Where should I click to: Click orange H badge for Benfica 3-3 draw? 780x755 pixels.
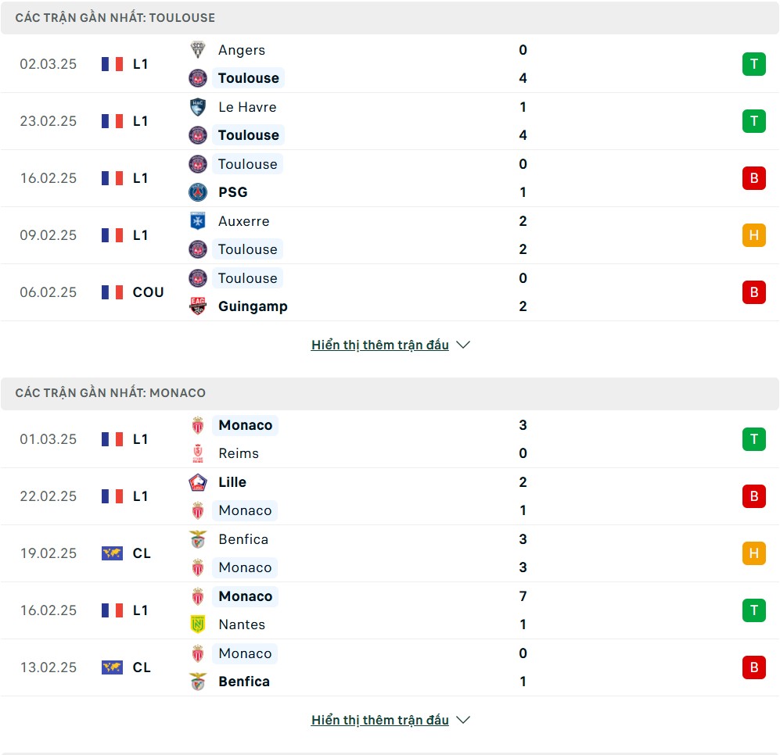click(753, 553)
